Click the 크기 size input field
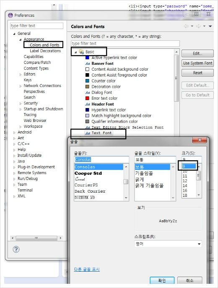Image resolution: width=218 pixels, height=288 pixels. 192,159
